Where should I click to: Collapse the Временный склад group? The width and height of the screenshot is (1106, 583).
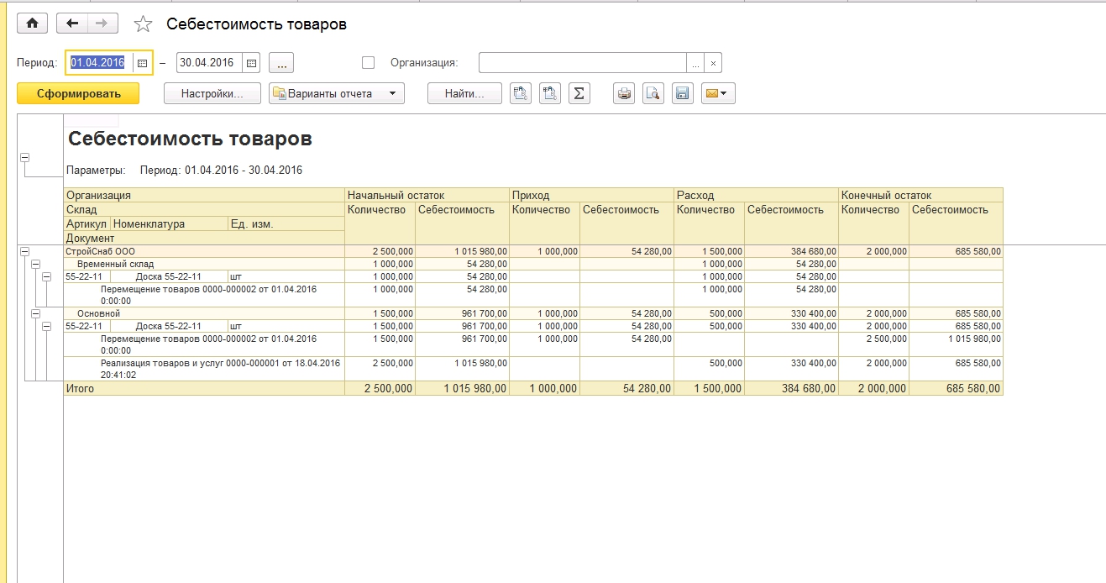(35, 264)
